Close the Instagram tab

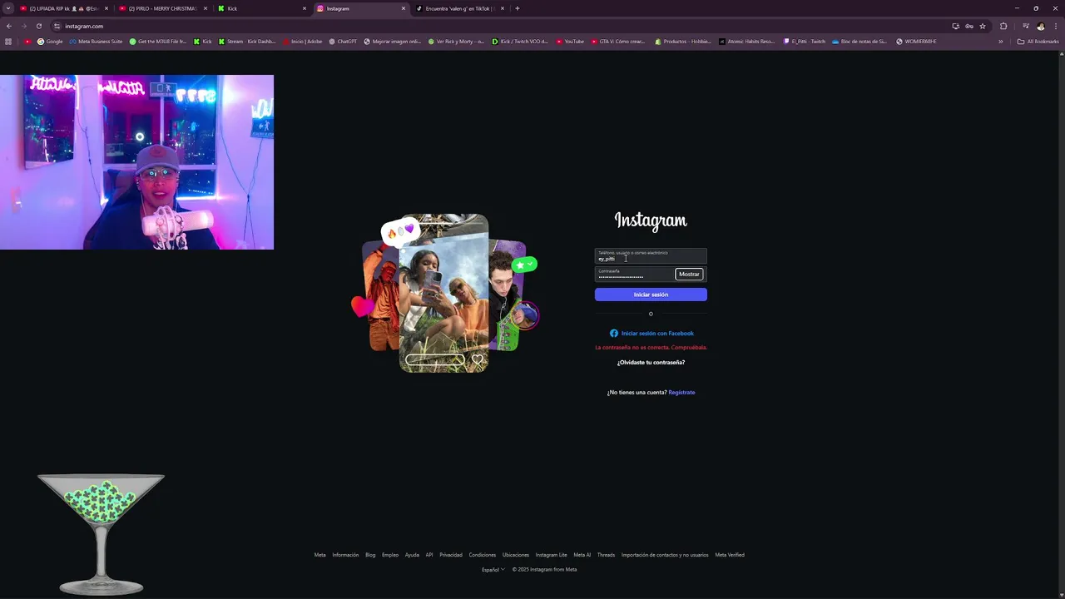point(404,8)
